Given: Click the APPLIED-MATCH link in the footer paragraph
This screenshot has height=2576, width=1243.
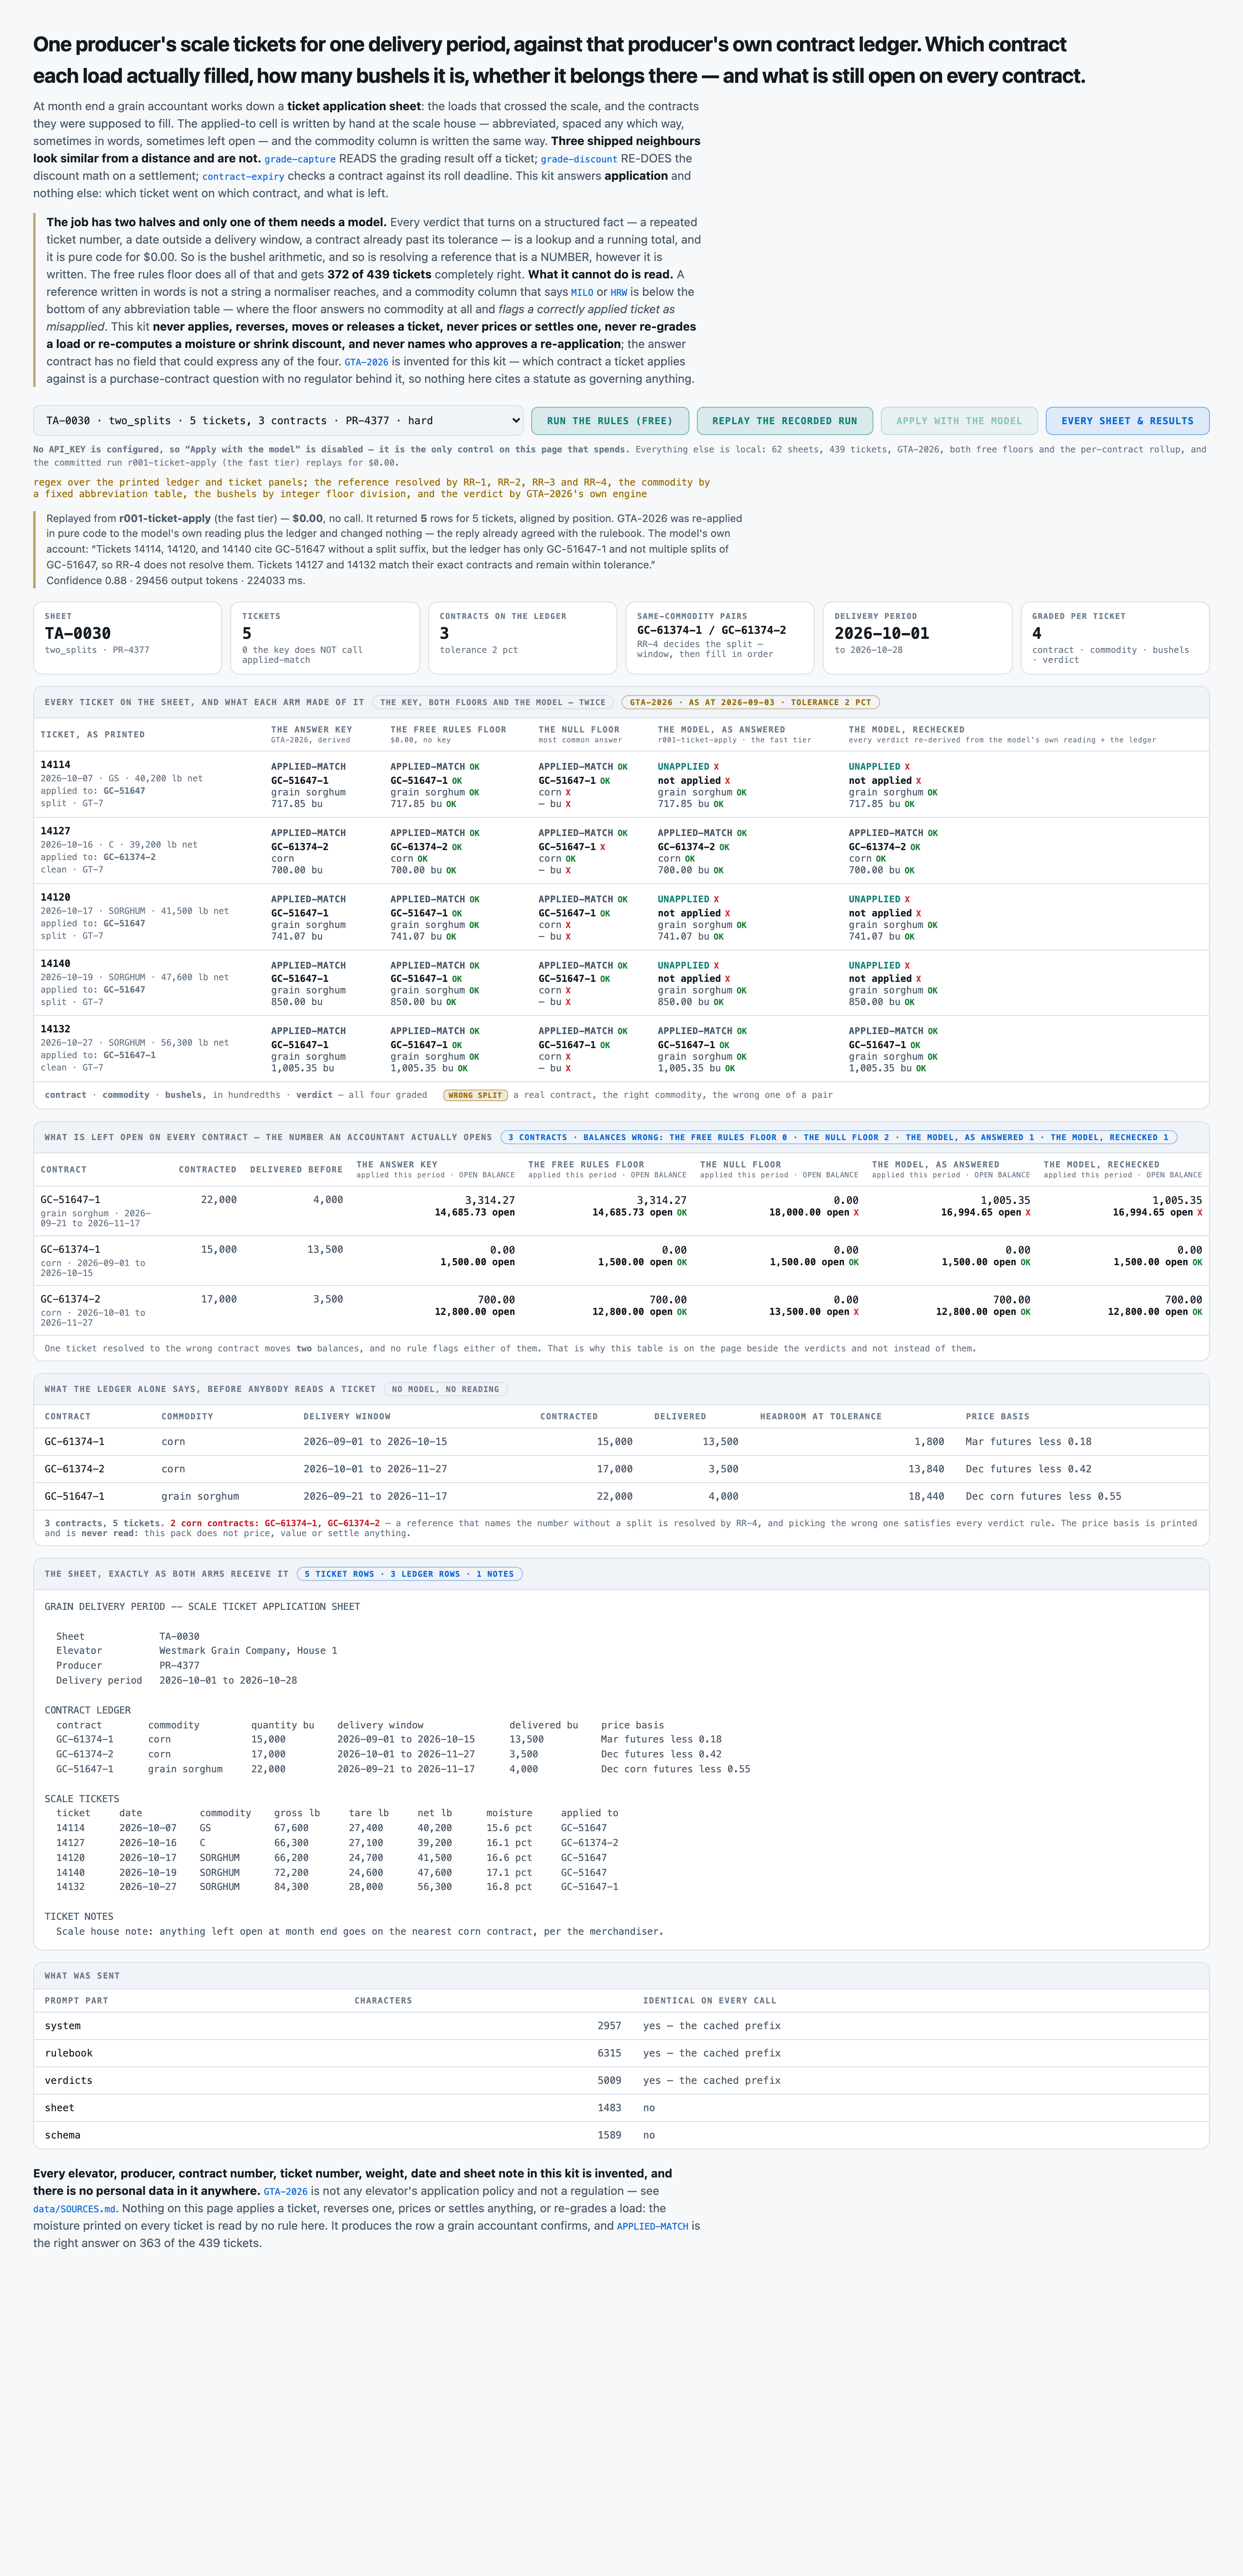Looking at the screenshot, I should 652,2227.
